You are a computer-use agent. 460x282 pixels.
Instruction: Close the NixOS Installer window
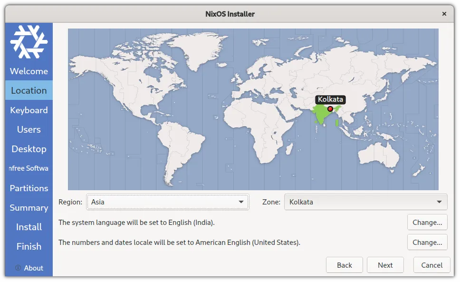click(444, 14)
